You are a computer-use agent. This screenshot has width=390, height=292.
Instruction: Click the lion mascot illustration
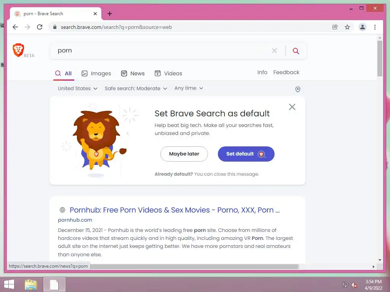(99, 141)
